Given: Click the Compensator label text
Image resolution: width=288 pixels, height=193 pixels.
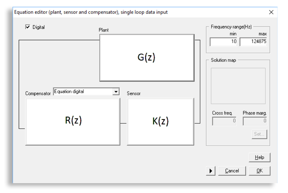Looking at the screenshot, I should (38, 94).
